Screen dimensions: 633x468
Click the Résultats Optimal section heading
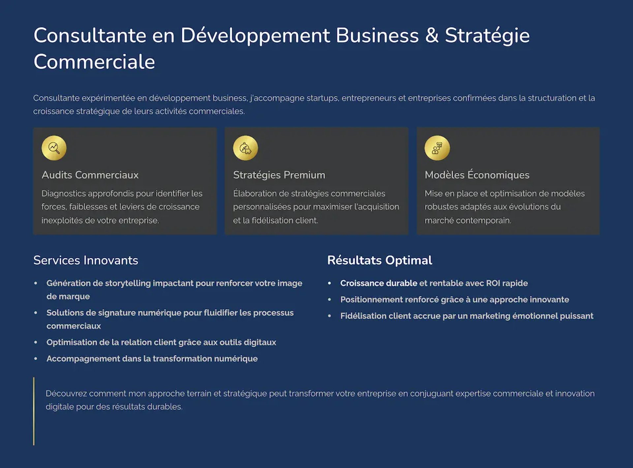[x=379, y=260]
